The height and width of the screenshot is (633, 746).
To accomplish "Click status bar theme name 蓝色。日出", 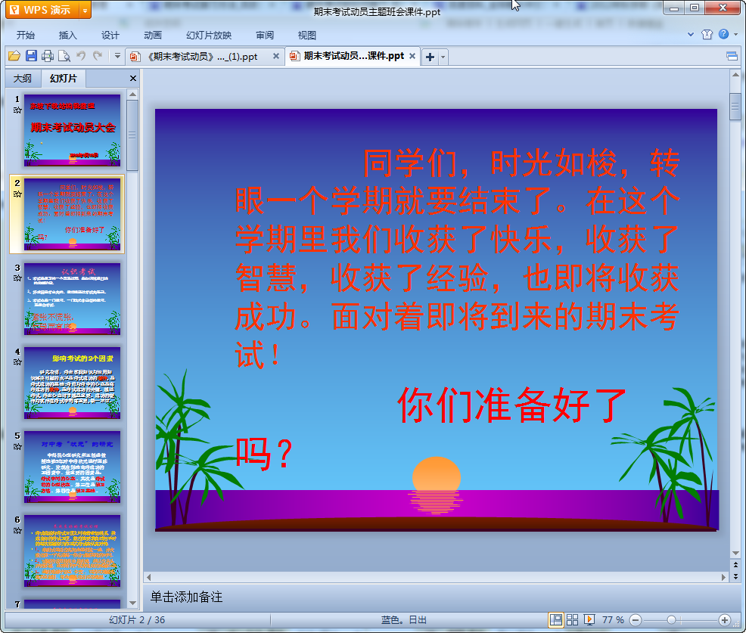I will [x=403, y=619].
